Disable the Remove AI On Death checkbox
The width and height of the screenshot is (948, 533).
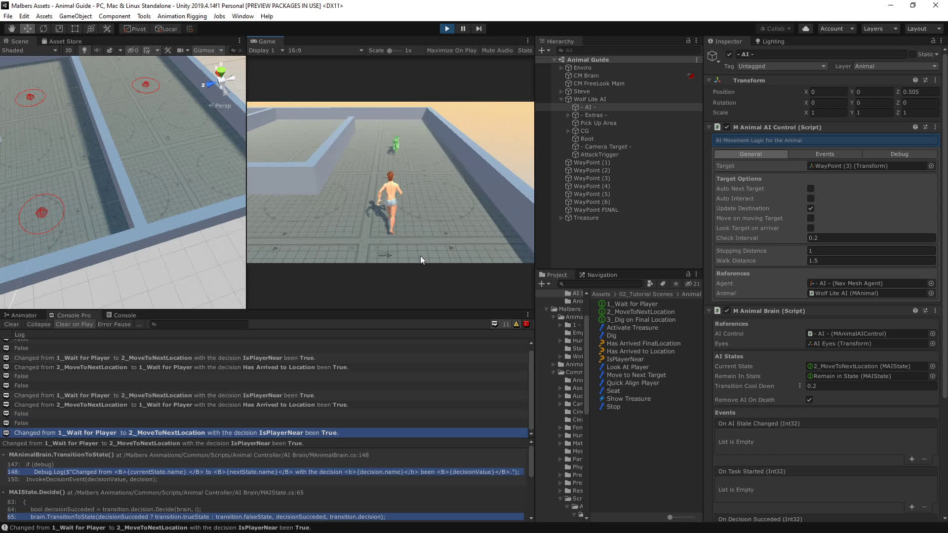pyautogui.click(x=809, y=400)
